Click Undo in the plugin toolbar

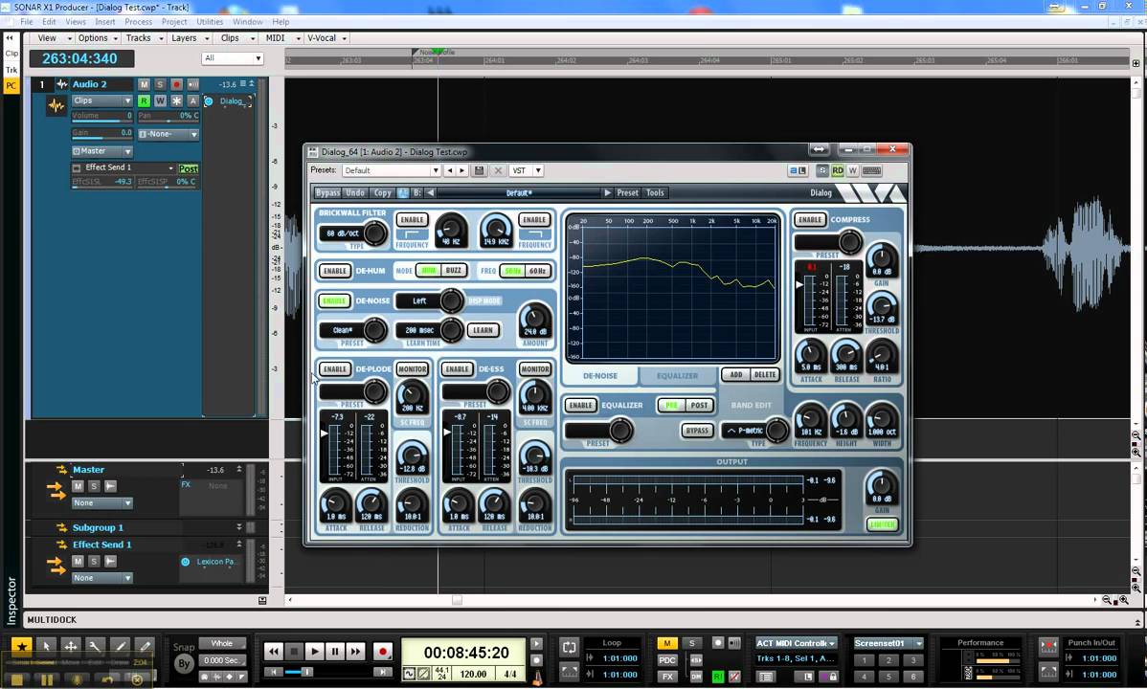pyautogui.click(x=355, y=193)
